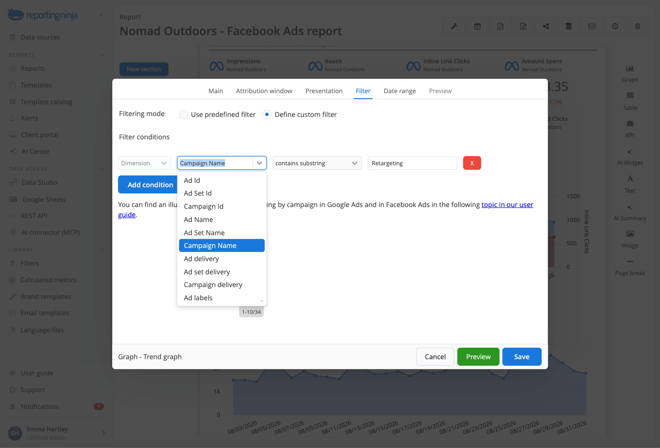The image size is (660, 448).
Task: Click the New section button
Action: tap(144, 69)
